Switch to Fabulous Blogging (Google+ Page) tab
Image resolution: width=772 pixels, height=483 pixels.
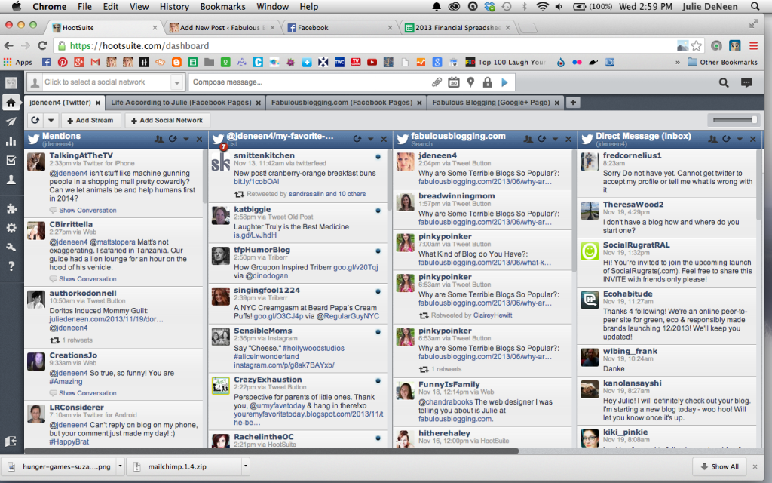[x=495, y=103]
